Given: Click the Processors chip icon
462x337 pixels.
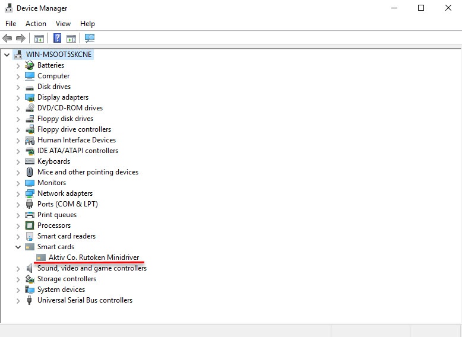Looking at the screenshot, I should click(x=30, y=225).
